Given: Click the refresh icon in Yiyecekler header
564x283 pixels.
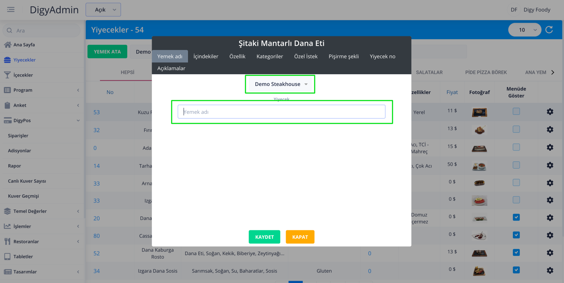Looking at the screenshot, I should [549, 30].
